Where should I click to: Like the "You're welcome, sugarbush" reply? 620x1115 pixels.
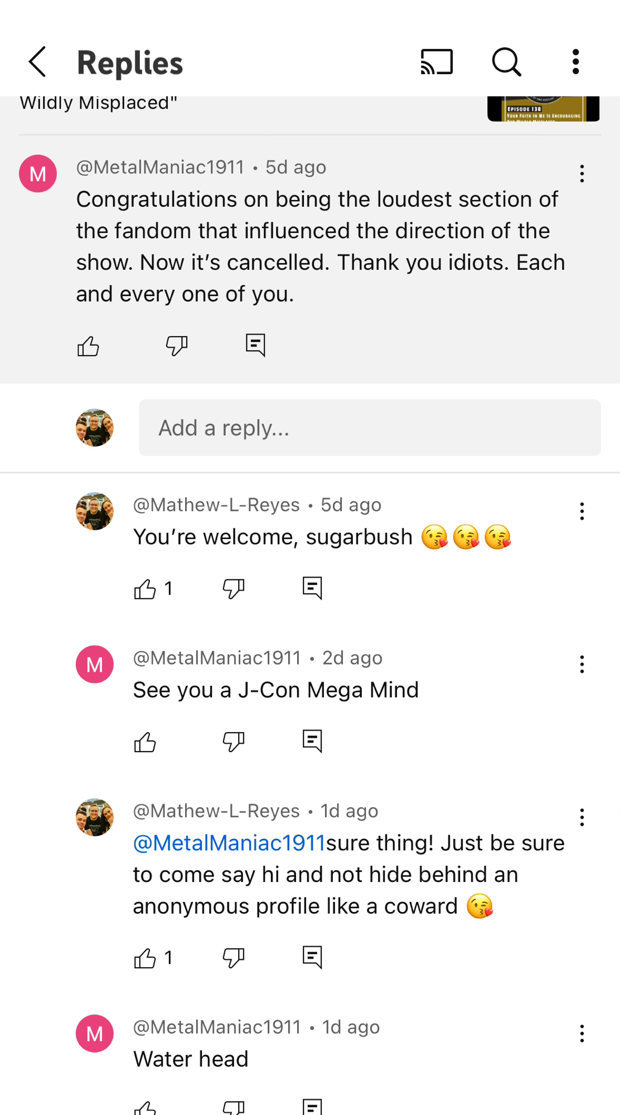[x=145, y=589]
